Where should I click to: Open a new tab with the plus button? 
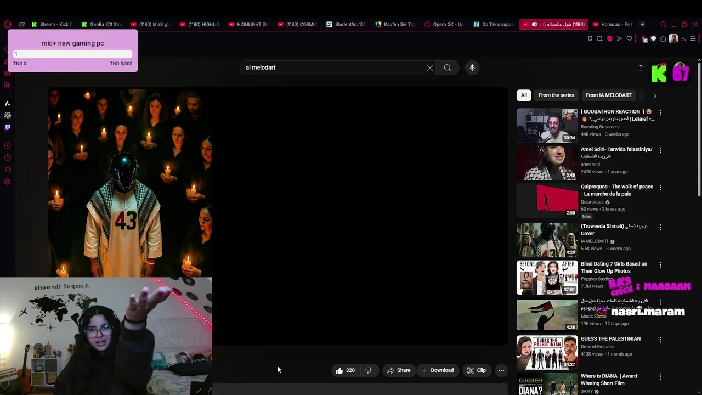(642, 24)
